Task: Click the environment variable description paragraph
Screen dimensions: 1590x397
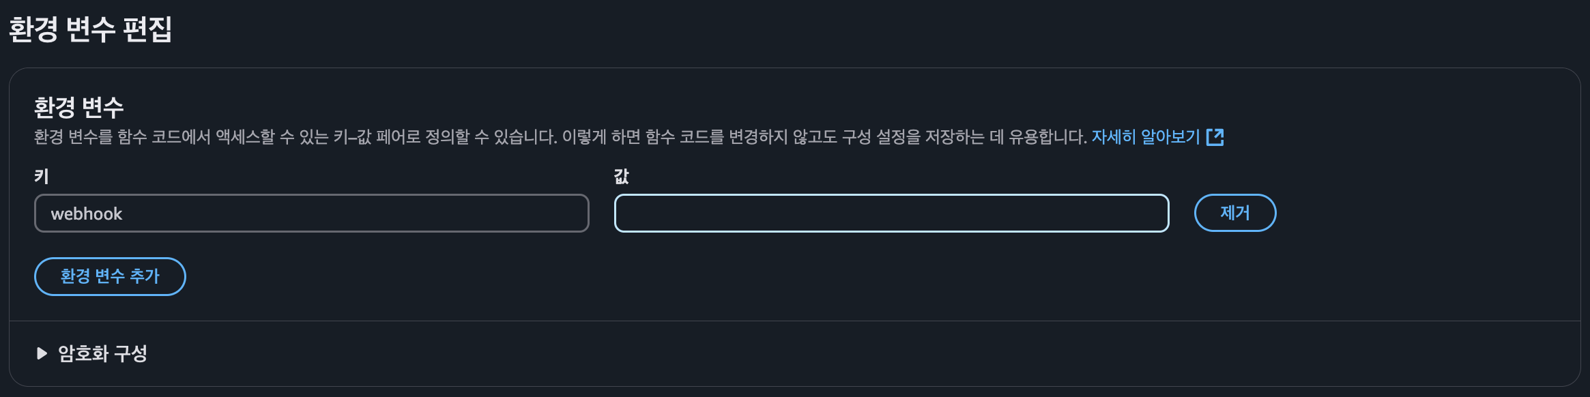Action: (560, 137)
